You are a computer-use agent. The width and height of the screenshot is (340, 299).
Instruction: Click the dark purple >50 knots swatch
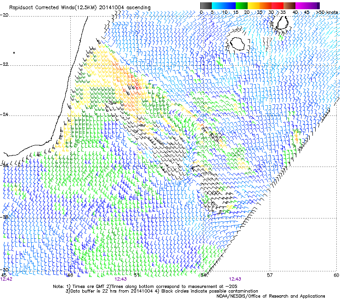click(318, 6)
